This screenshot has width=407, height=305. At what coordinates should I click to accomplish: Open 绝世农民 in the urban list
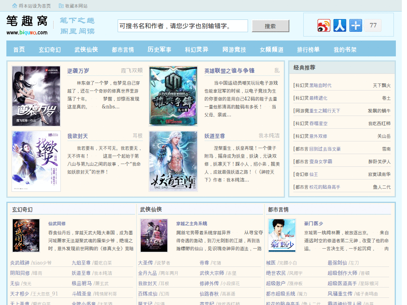pyautogui.click(x=276, y=273)
